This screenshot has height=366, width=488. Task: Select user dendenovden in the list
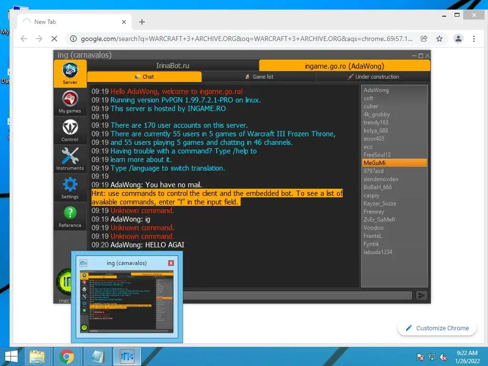[x=395, y=179]
